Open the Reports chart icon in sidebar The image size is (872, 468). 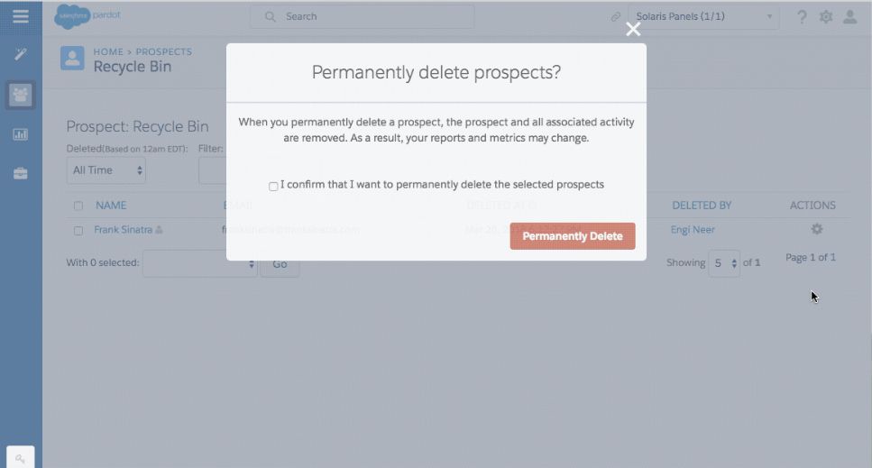pos(20,134)
